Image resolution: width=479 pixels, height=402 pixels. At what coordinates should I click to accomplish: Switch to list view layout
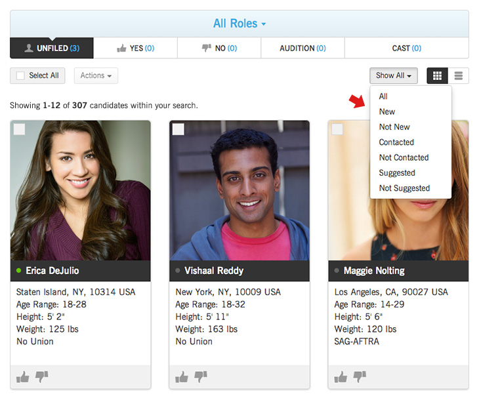pos(458,75)
